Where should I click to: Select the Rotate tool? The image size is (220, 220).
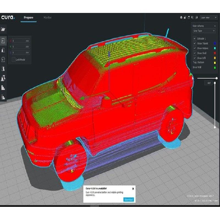pos(3,60)
